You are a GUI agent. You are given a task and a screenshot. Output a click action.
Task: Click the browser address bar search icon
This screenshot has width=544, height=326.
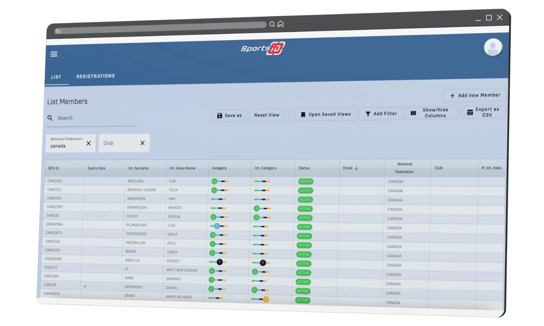tap(272, 24)
